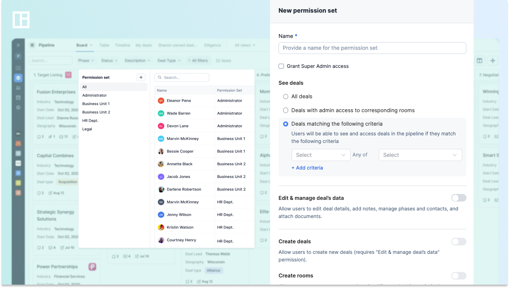Click the pipeline search field
The height and width of the screenshot is (288, 509).
point(51,61)
